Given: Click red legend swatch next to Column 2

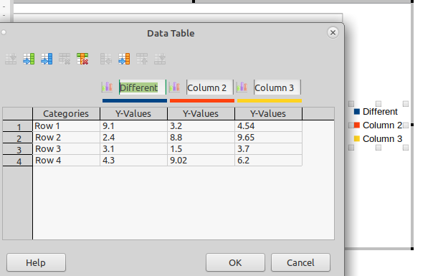Looking at the screenshot, I should [x=357, y=125].
